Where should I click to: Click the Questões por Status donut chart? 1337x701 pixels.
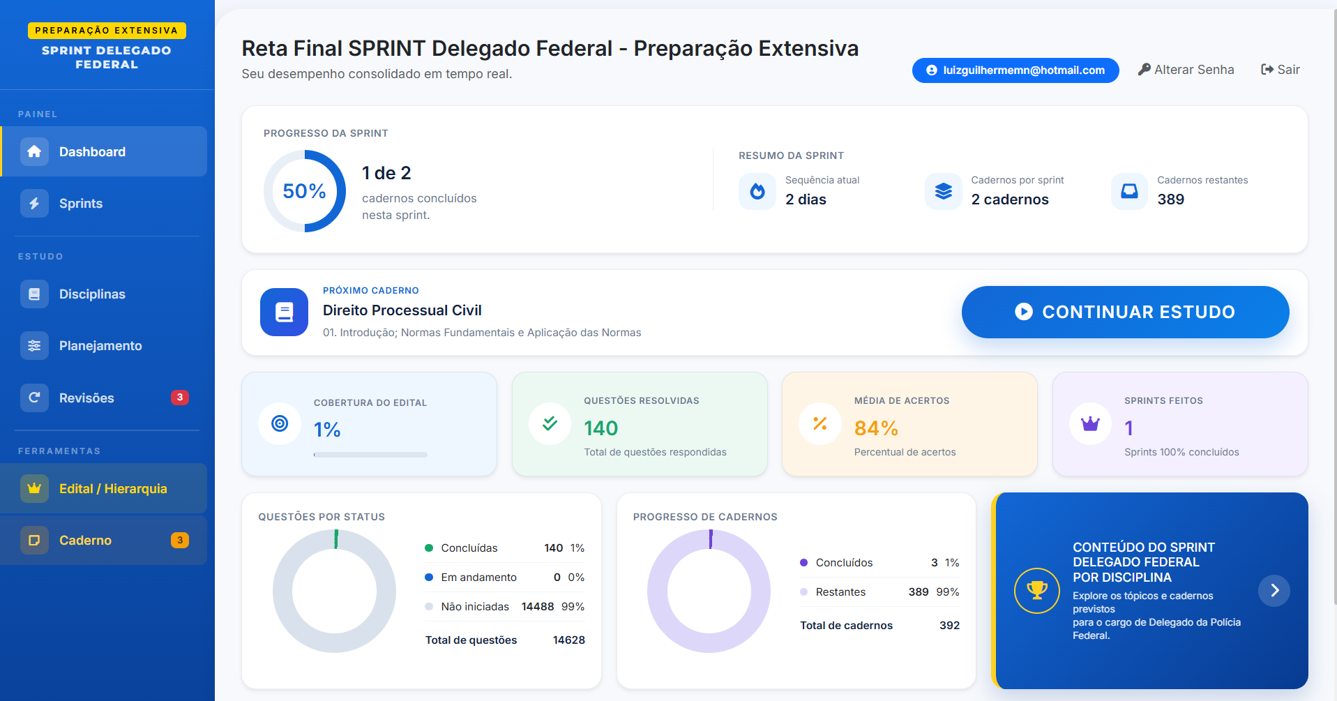pyautogui.click(x=334, y=591)
